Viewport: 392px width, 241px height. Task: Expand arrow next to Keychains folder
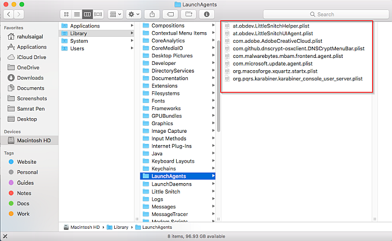point(213,168)
